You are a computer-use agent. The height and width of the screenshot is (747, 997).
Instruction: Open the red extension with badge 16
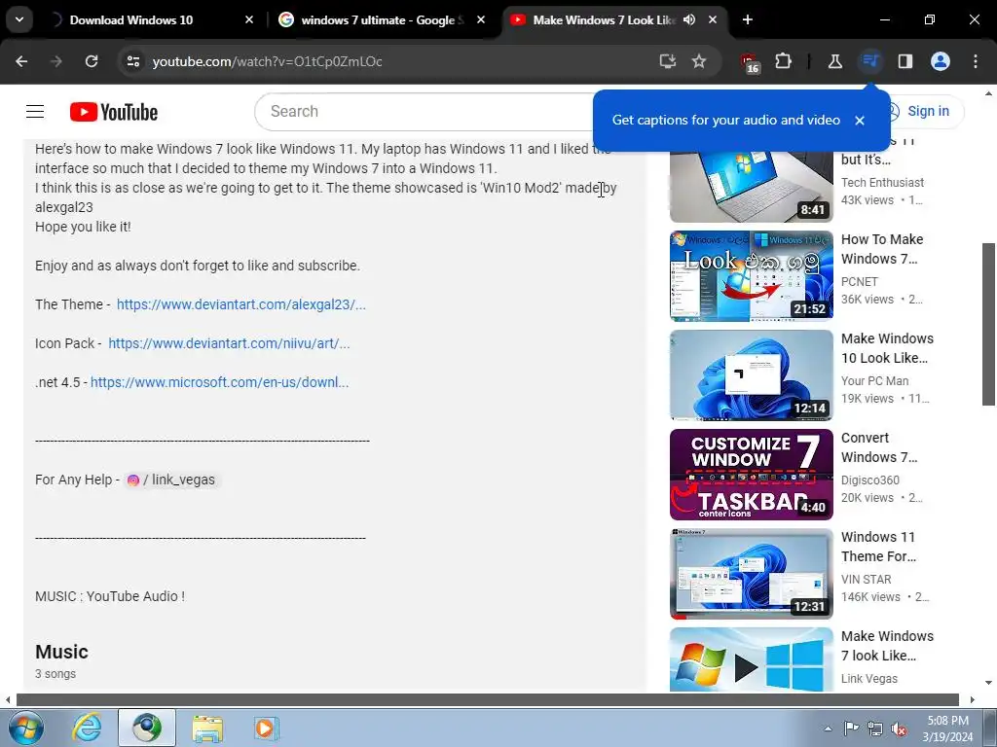[750, 63]
